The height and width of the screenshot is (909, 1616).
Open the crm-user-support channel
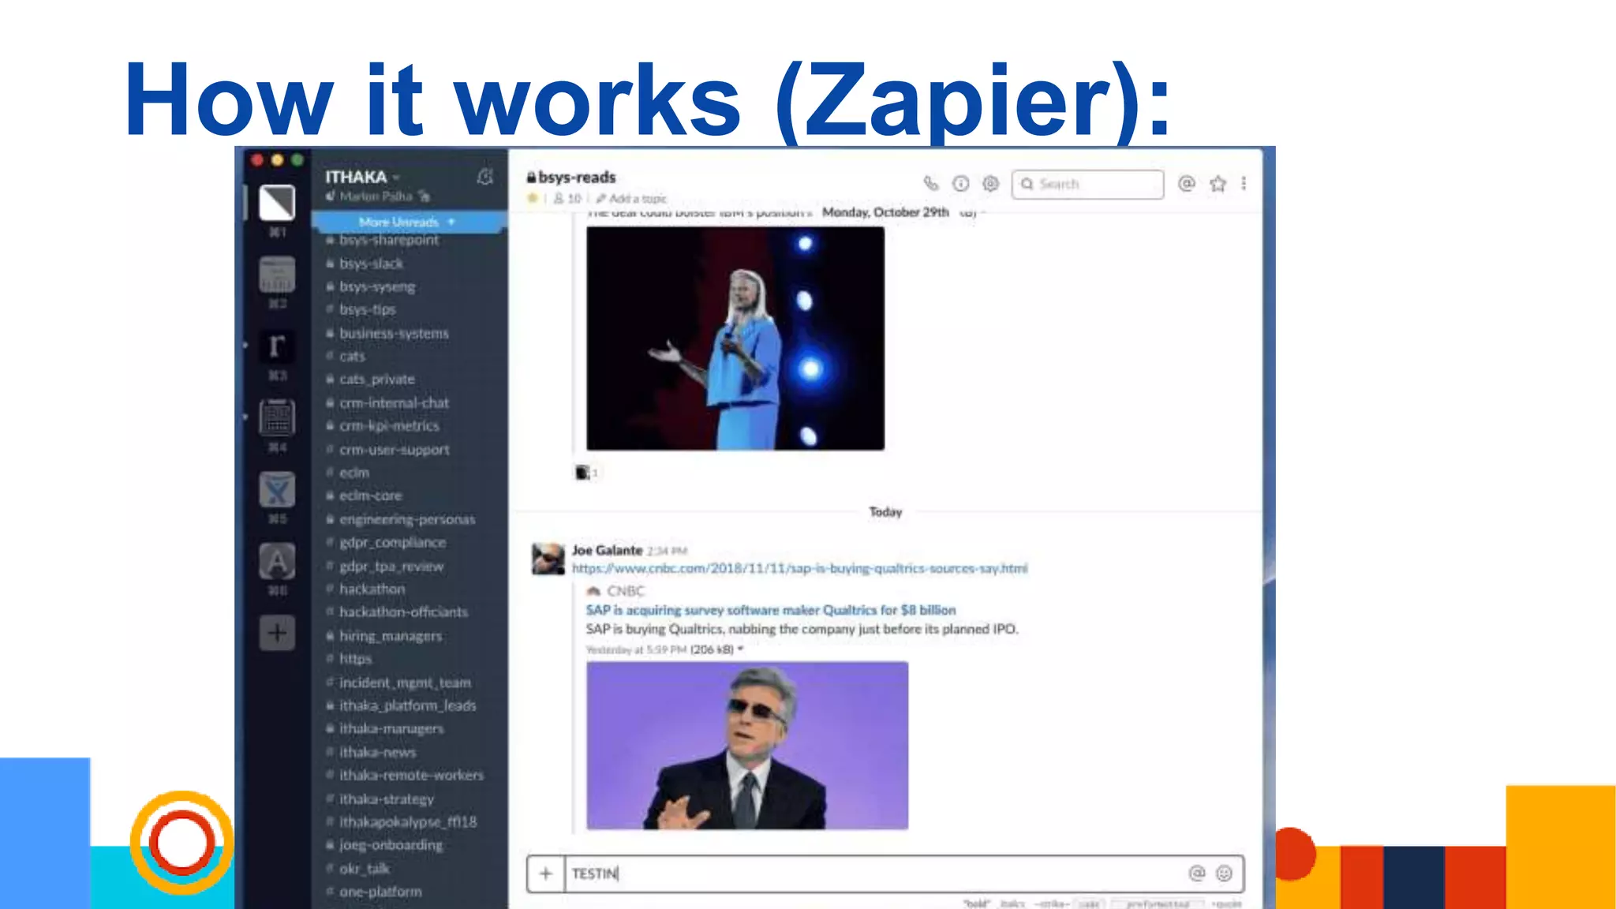click(394, 449)
